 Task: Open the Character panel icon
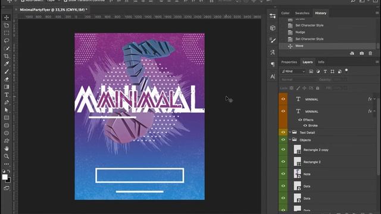click(273, 77)
